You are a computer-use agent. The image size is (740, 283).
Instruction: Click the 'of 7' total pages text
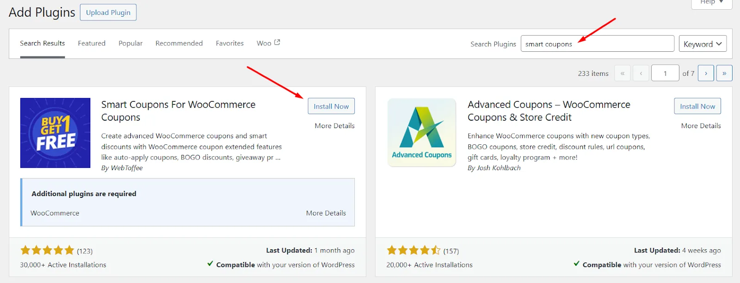tap(688, 74)
